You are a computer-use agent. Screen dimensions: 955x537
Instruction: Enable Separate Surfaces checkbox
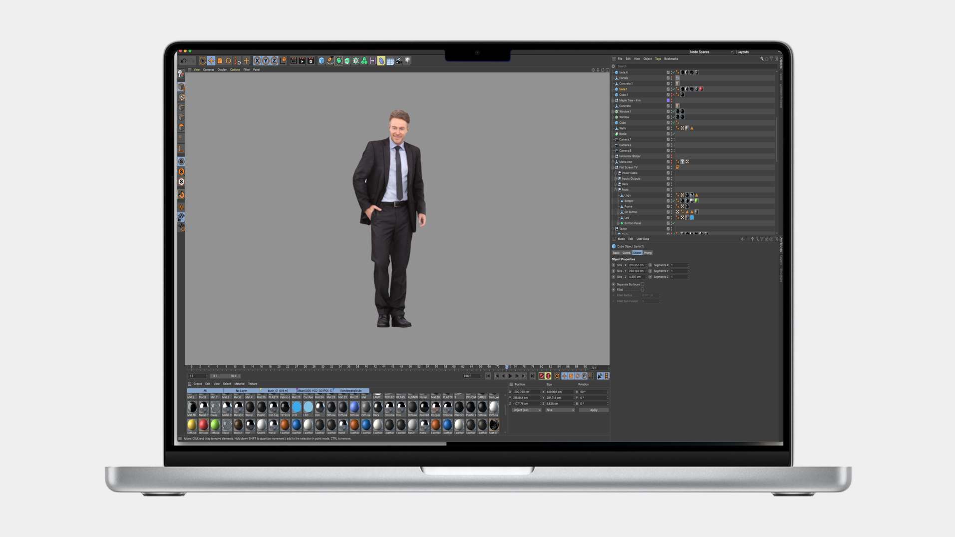pos(642,284)
